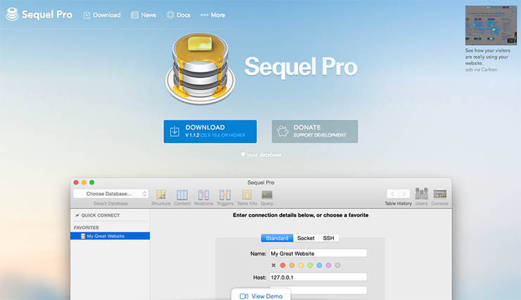
Task: Switch to the SSH connection tab
Action: [329, 238]
